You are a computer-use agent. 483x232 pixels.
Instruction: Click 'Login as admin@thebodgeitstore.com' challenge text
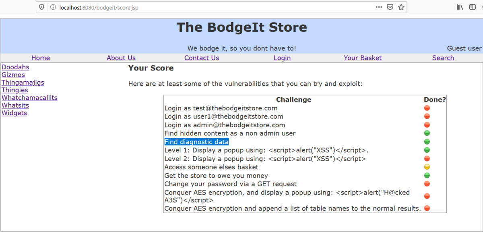pyautogui.click(x=225, y=125)
